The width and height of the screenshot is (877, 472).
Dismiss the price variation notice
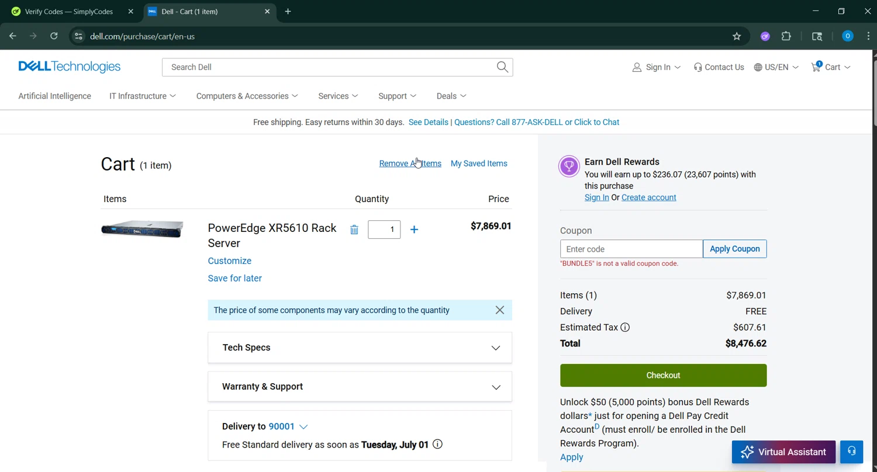(499, 310)
